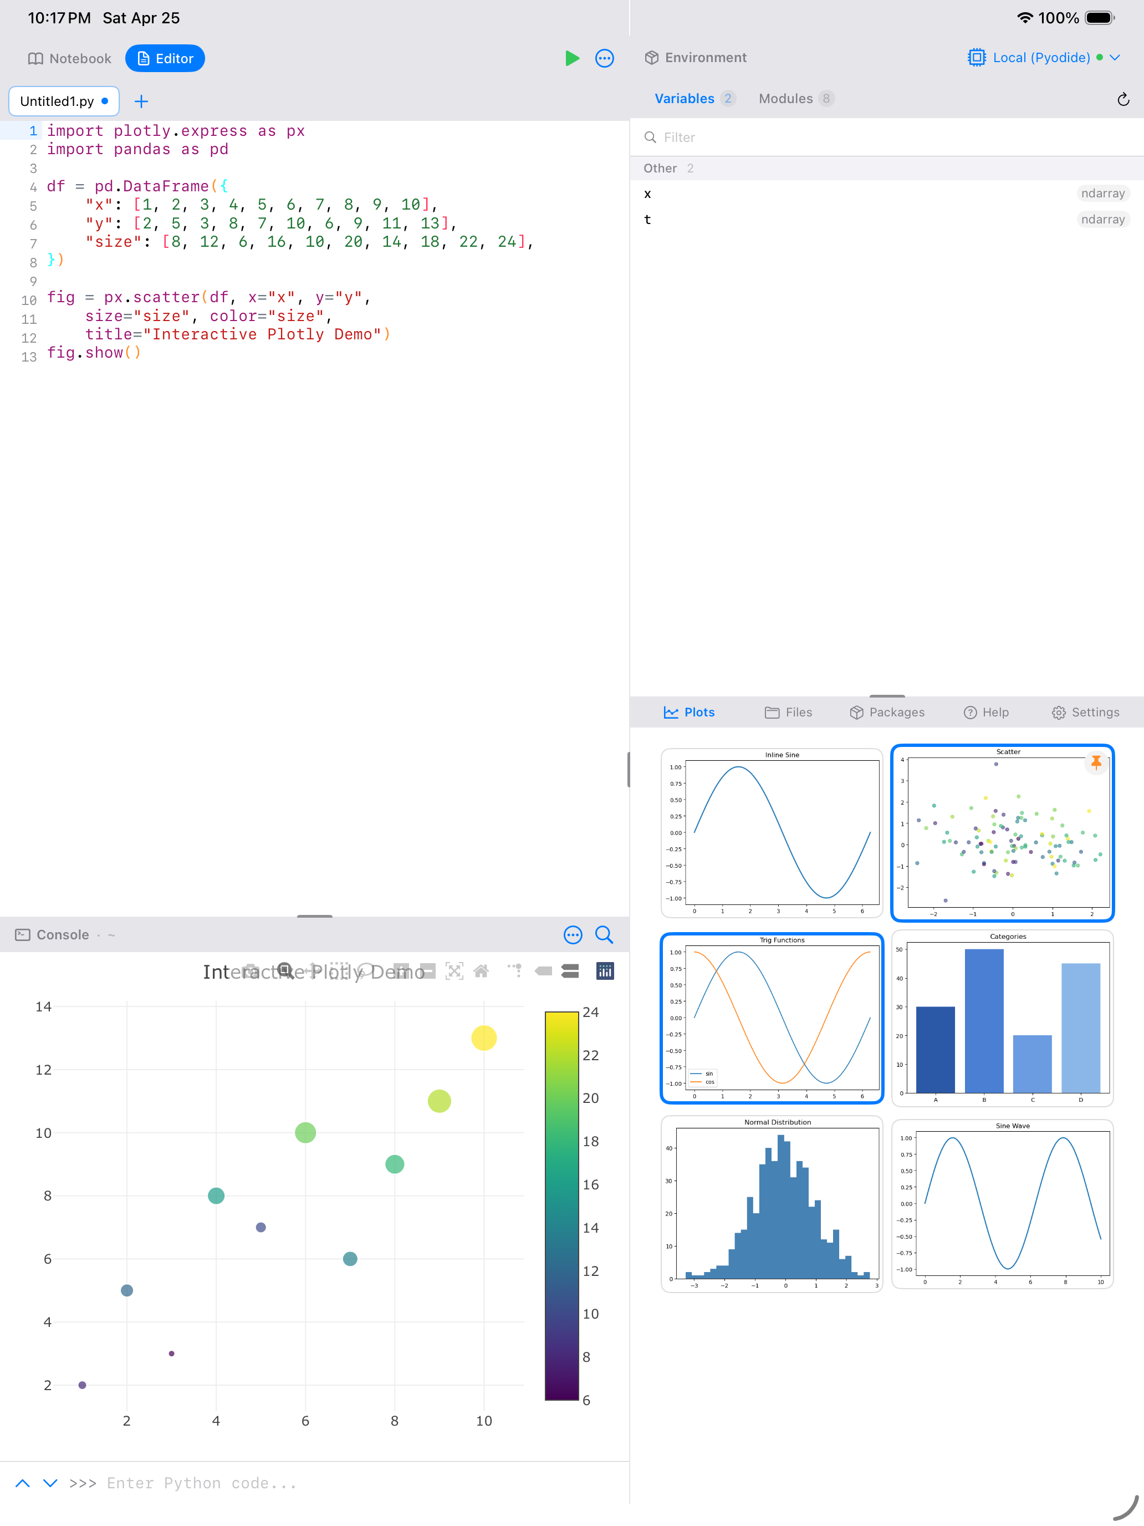Viewport: 1144px width, 1526px height.
Task: Click the Filter variables field
Action: (x=887, y=138)
